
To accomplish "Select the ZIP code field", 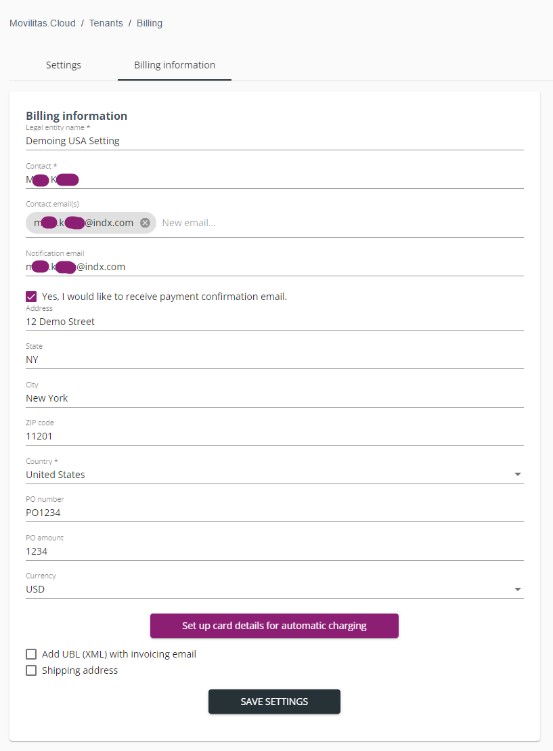I will 274,436.
